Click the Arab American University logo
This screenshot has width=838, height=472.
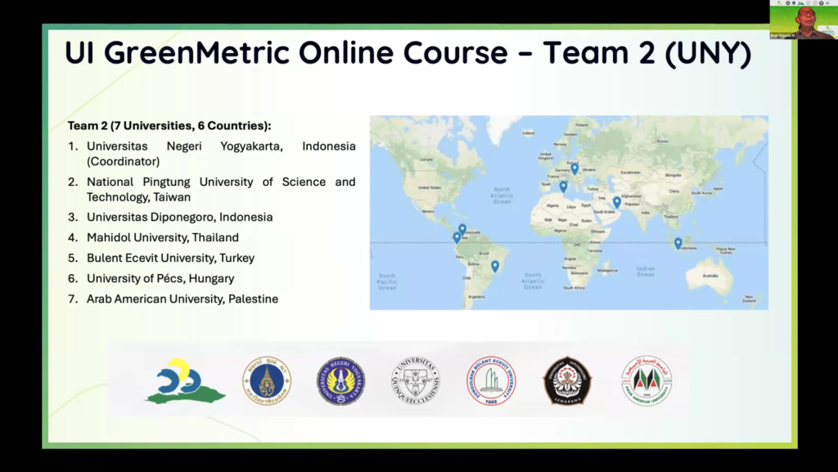click(646, 381)
